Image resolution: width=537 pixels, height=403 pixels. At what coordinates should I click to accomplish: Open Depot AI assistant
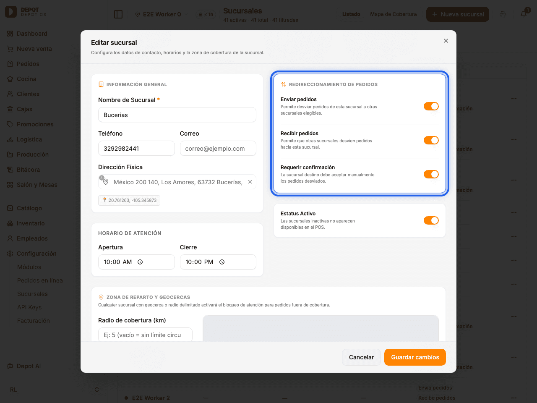29,366
